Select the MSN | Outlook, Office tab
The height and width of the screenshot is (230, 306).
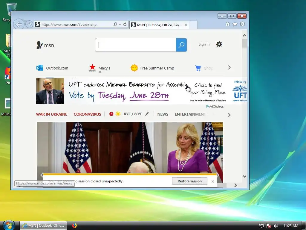coord(159,25)
